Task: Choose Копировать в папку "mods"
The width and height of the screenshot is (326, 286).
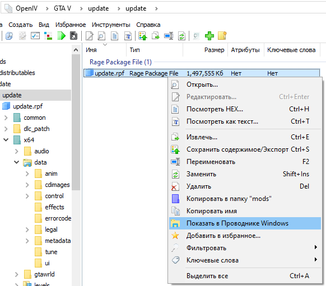Action: (x=245, y=199)
